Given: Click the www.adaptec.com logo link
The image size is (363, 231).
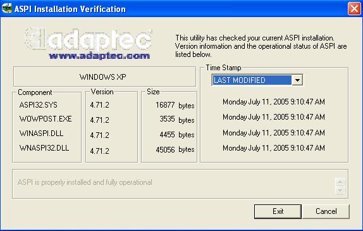Looking at the screenshot, I should pyautogui.click(x=99, y=56).
